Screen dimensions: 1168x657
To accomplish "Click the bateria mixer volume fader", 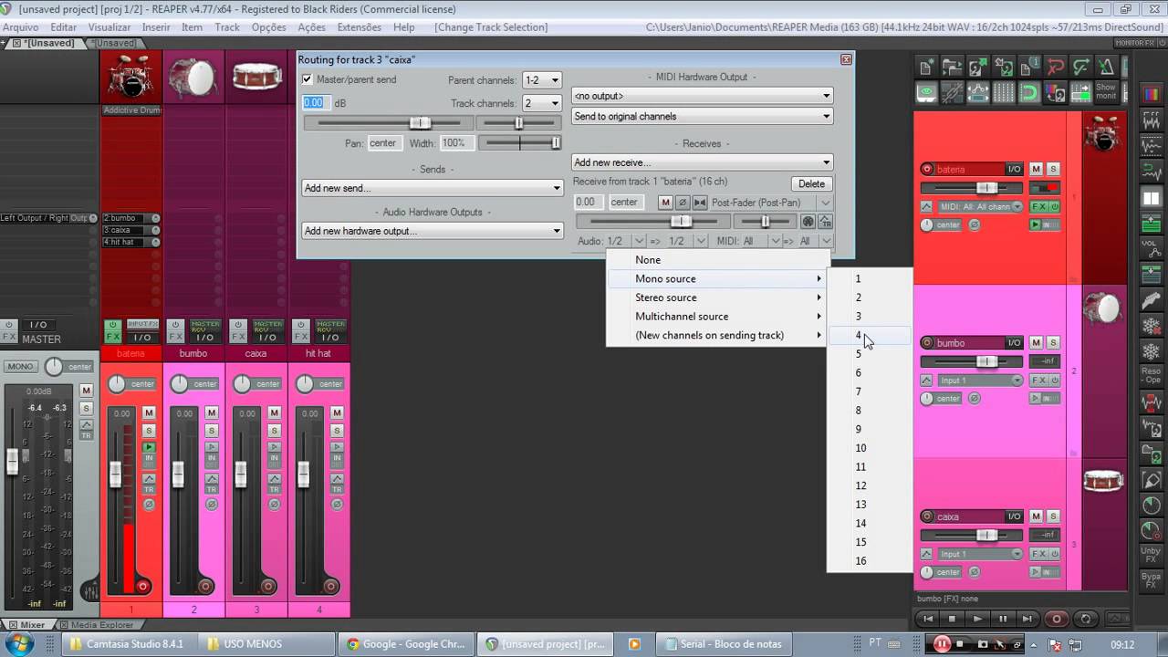I will [116, 474].
